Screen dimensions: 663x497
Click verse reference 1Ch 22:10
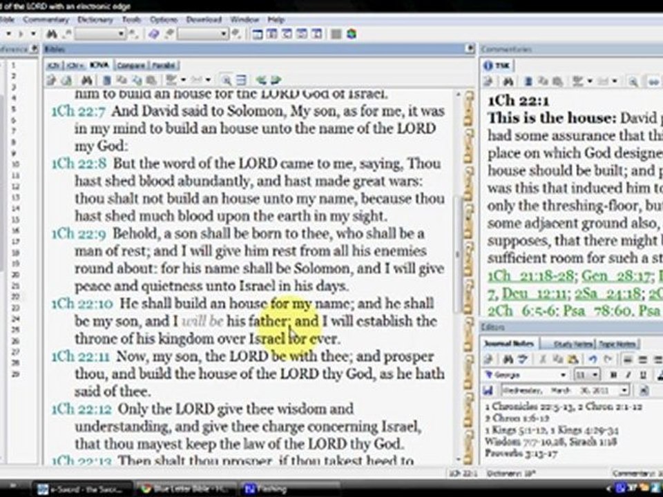[x=82, y=304]
